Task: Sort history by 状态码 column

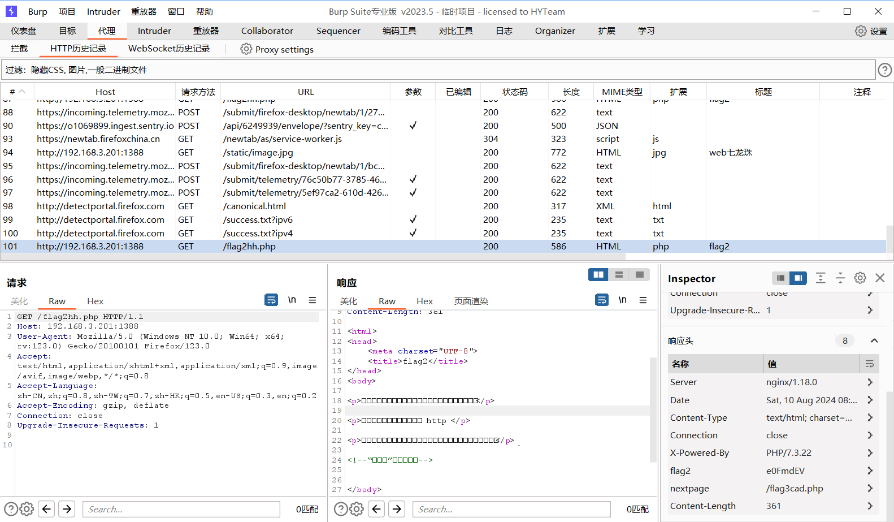Action: pyautogui.click(x=515, y=92)
